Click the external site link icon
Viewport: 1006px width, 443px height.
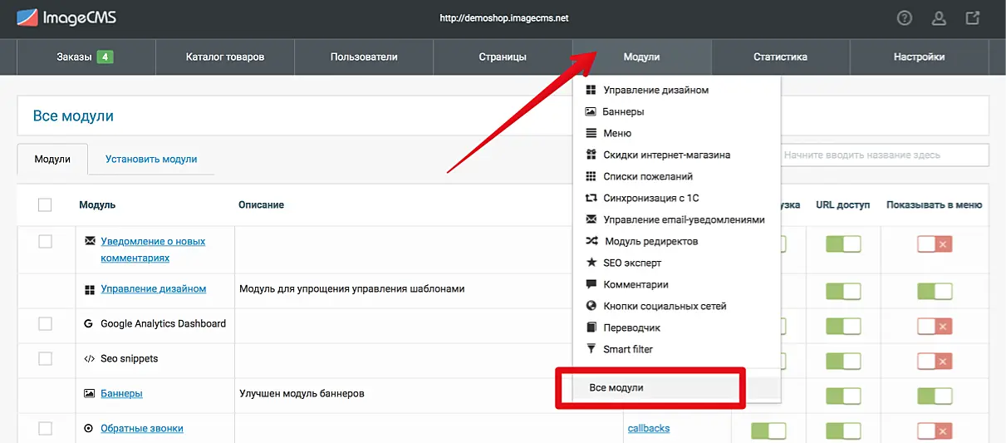point(973,18)
